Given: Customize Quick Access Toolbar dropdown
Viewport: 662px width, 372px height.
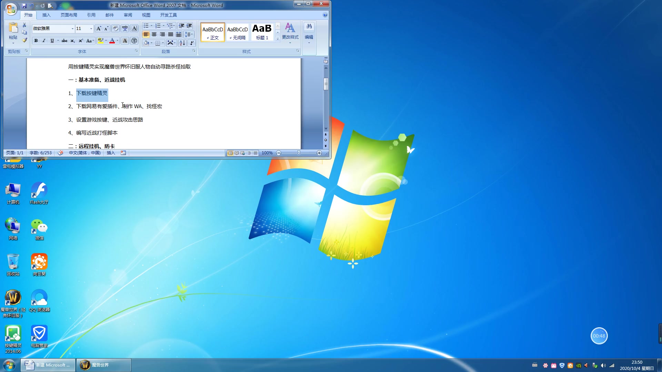Looking at the screenshot, I should point(60,6).
